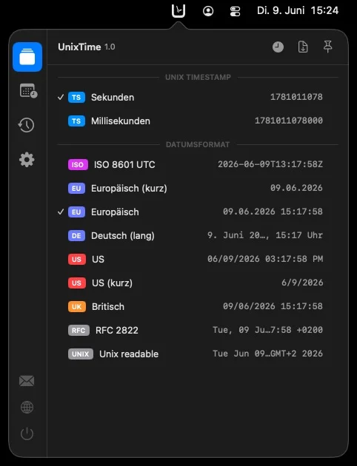Open the history sidebar icon
The image size is (357, 466).
tap(27, 125)
